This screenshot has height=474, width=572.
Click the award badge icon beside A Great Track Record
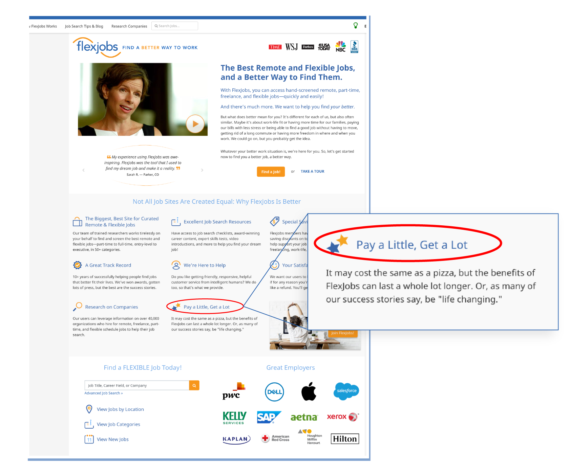click(78, 265)
